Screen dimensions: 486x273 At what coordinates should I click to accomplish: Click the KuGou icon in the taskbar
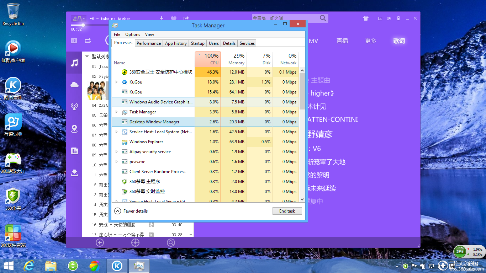pos(117,266)
